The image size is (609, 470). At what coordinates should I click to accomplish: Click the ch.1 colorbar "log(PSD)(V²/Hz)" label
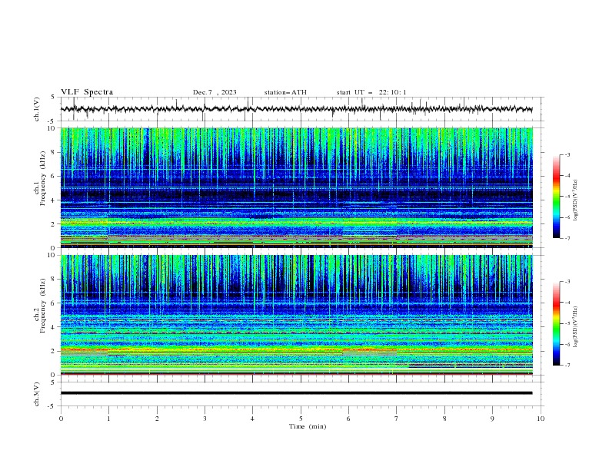click(575, 200)
